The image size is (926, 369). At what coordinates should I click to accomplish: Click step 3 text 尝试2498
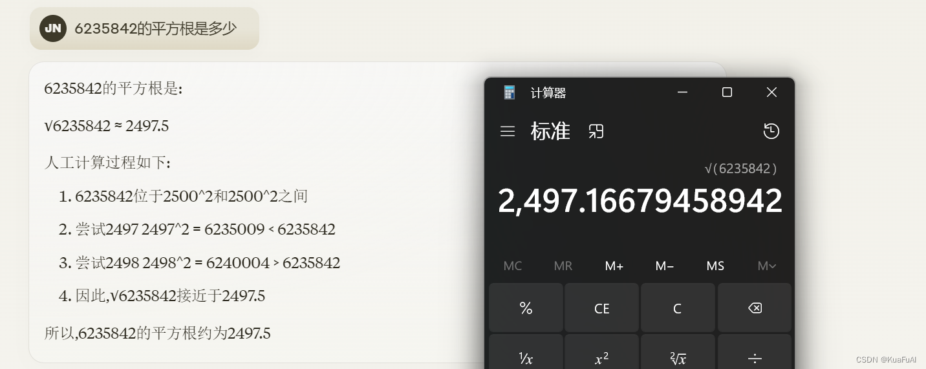click(208, 263)
